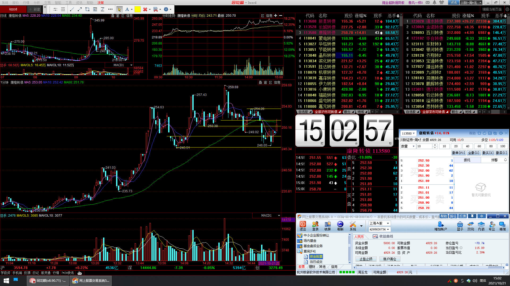Click the red X delete drawings icon
The height and width of the screenshot is (286, 510).
coord(145,9)
